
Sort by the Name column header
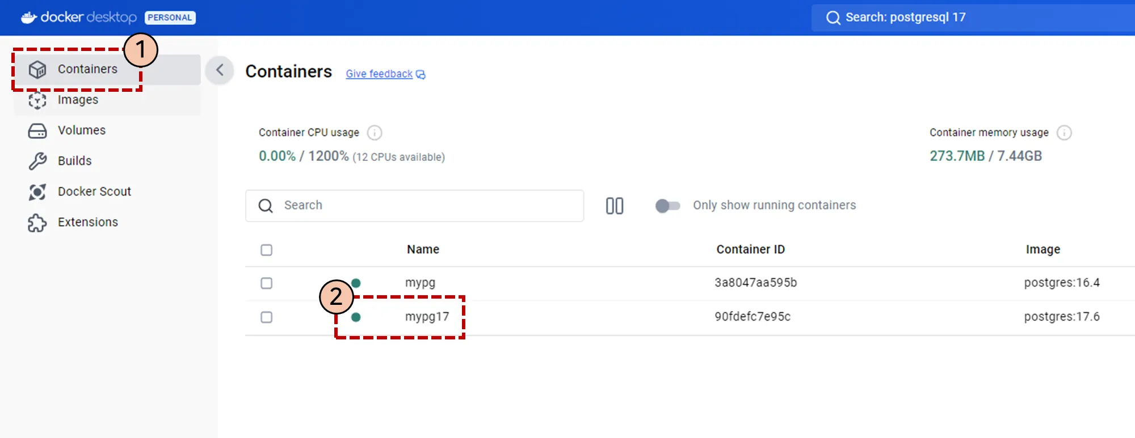[423, 250]
